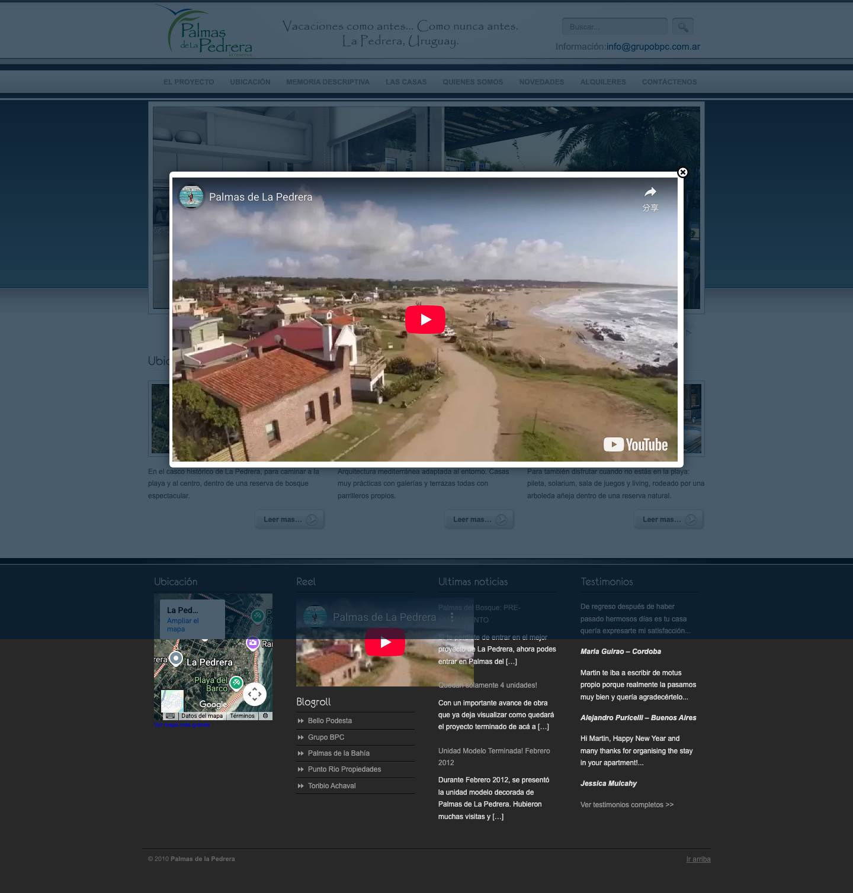Viewport: 853px width, 893px height.
Task: Click the purple camera marker on the map
Action: coord(253,643)
